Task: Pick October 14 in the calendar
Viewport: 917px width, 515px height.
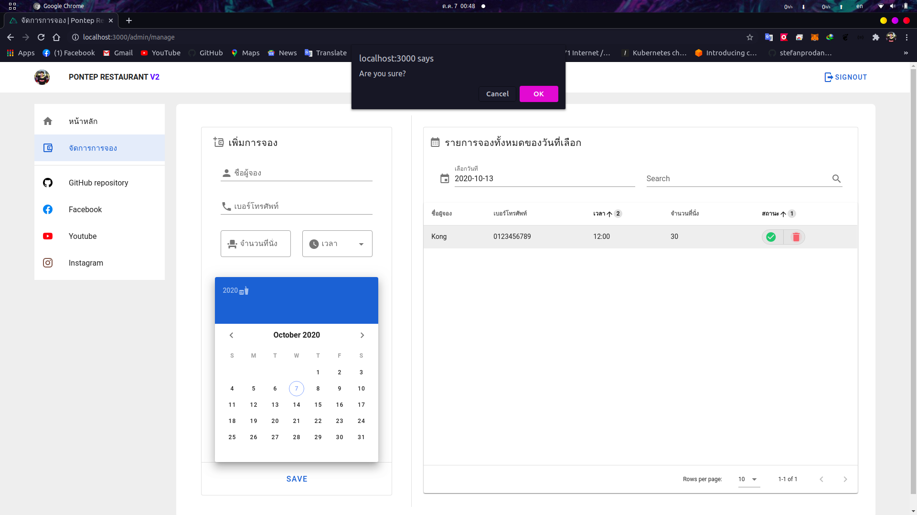Action: click(297, 405)
